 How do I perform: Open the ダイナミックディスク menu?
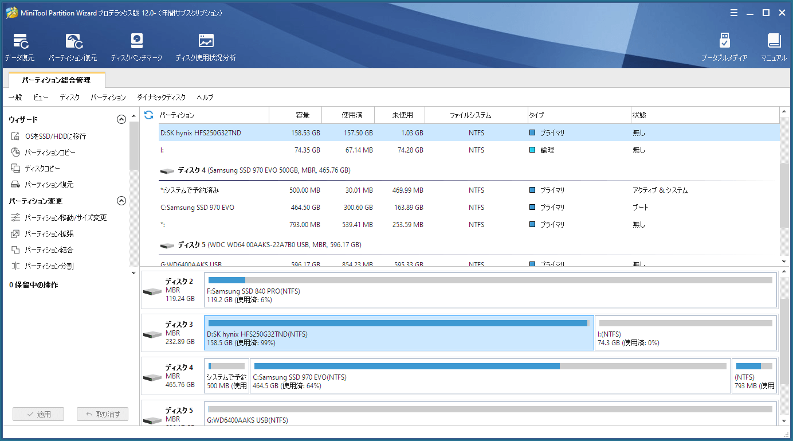[161, 97]
